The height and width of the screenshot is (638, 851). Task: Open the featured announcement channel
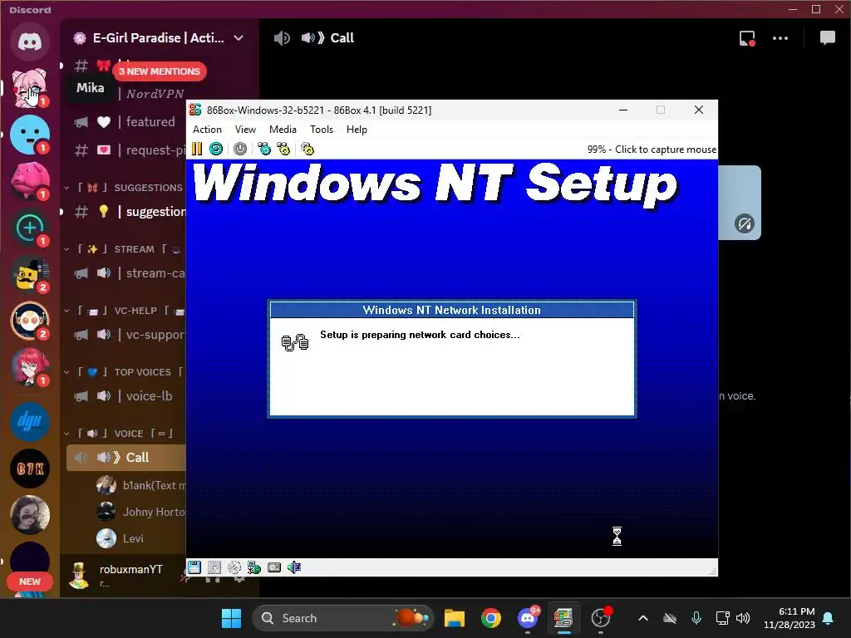(126, 121)
